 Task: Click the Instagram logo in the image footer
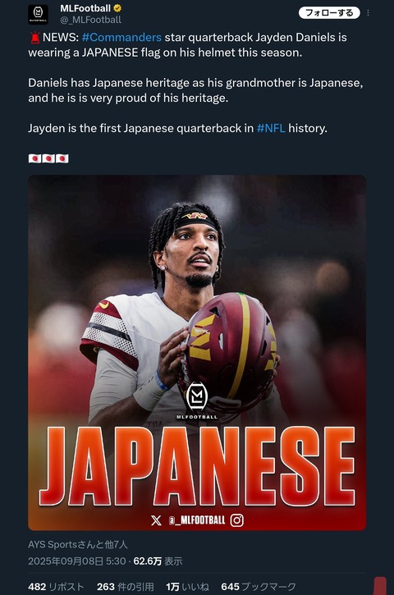coord(237,519)
